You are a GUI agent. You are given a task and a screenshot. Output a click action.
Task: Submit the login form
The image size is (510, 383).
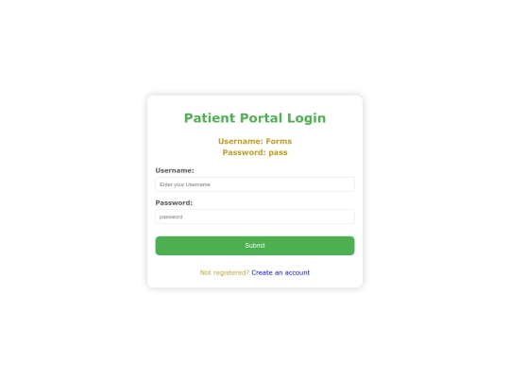pyautogui.click(x=255, y=246)
